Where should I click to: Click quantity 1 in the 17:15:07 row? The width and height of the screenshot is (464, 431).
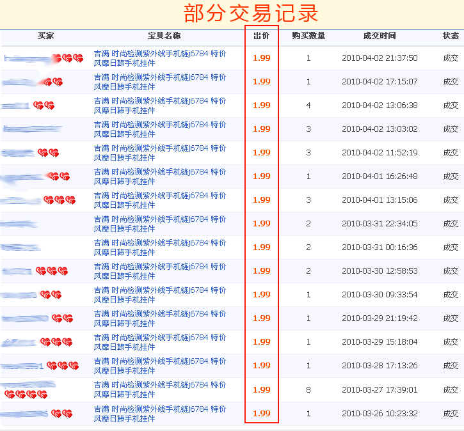(x=308, y=82)
